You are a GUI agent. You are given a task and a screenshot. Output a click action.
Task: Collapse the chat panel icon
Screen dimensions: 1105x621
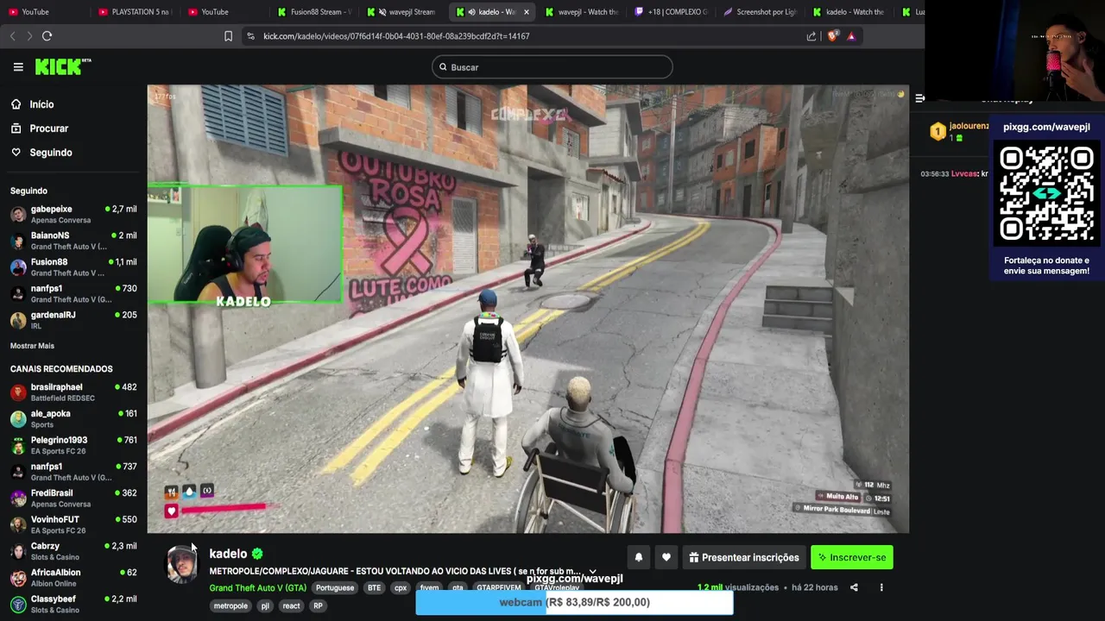click(920, 98)
